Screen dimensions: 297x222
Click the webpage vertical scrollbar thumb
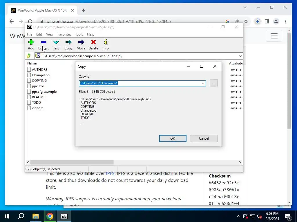click(289, 81)
